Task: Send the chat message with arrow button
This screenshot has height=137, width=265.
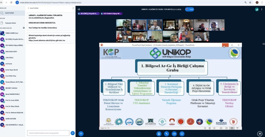Action: (73, 133)
